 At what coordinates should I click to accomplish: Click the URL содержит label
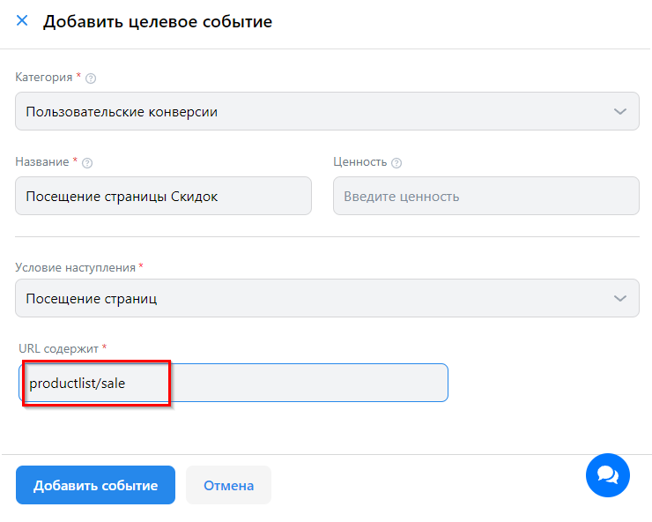click(58, 348)
